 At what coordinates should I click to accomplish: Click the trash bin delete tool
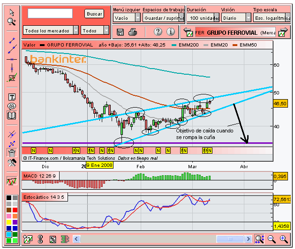pos(12,153)
